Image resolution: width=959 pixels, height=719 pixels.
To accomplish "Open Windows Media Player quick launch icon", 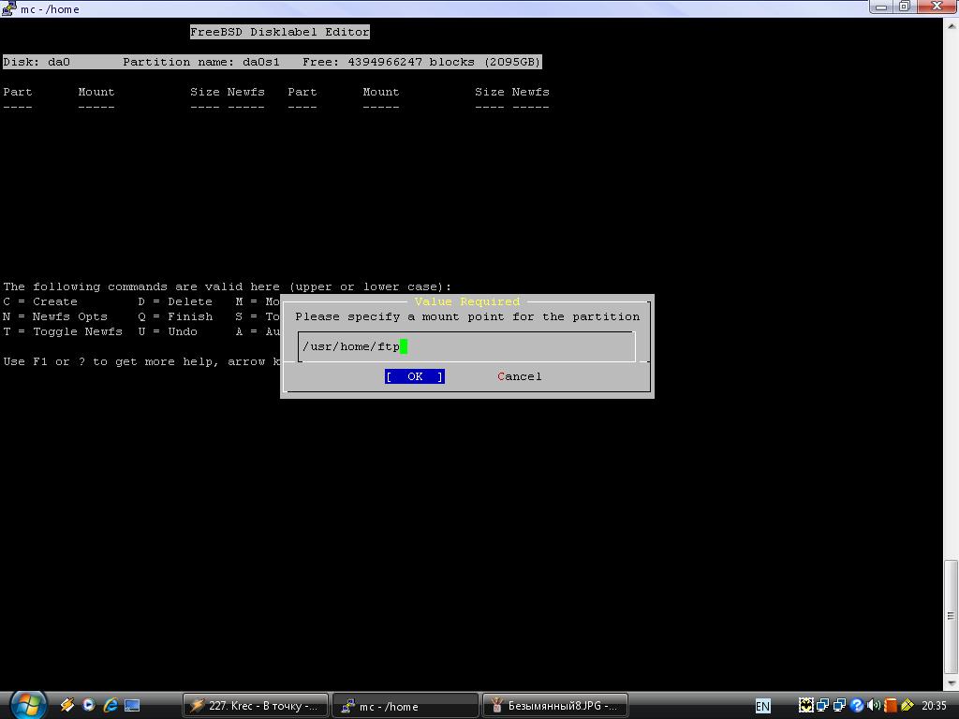I will (x=89, y=705).
